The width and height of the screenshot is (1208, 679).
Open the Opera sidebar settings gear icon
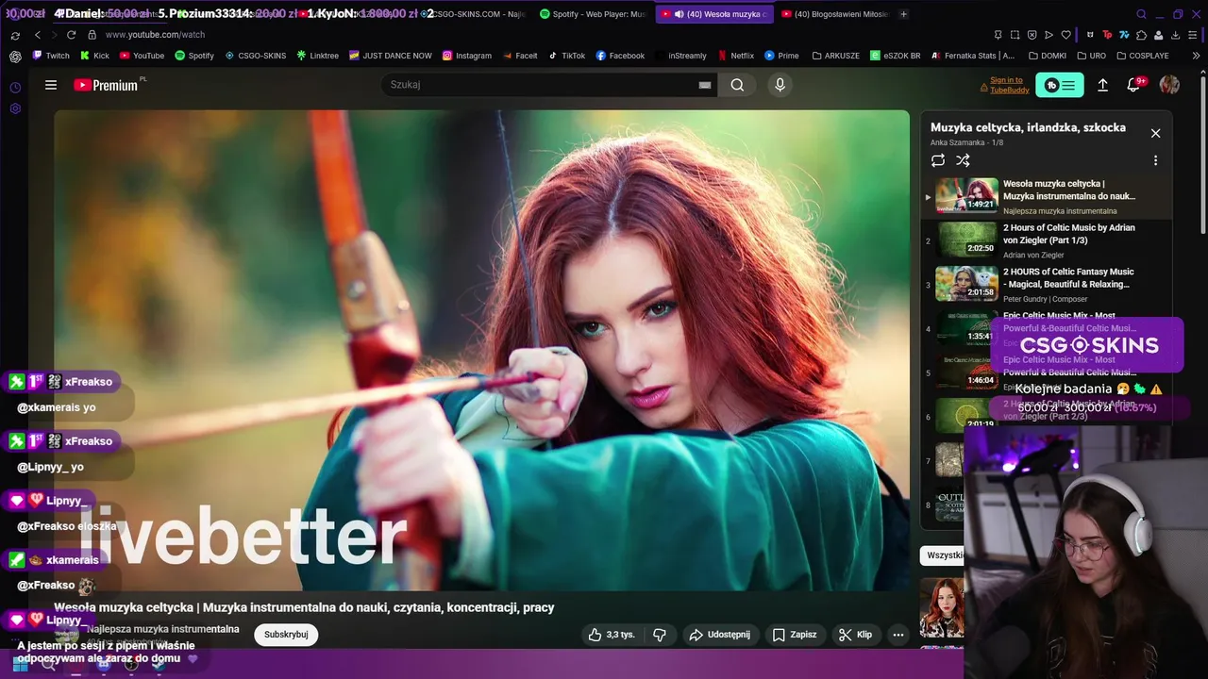(15, 108)
